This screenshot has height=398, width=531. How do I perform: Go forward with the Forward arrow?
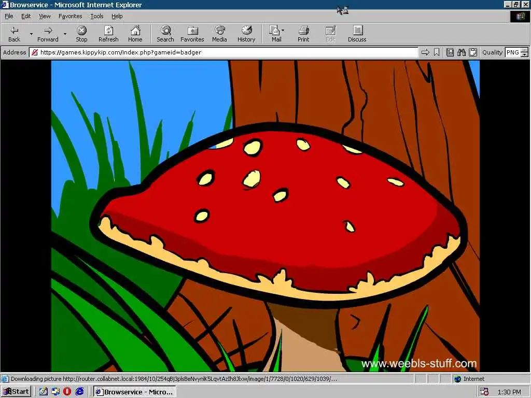click(48, 34)
